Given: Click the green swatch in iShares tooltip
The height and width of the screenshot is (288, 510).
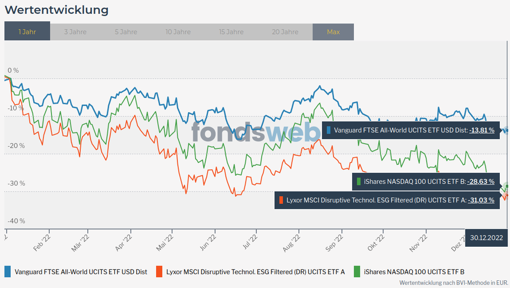Looking at the screenshot, I should 359,181.
